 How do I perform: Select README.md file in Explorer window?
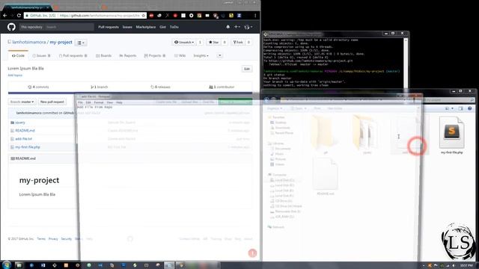pyautogui.click(x=326, y=177)
